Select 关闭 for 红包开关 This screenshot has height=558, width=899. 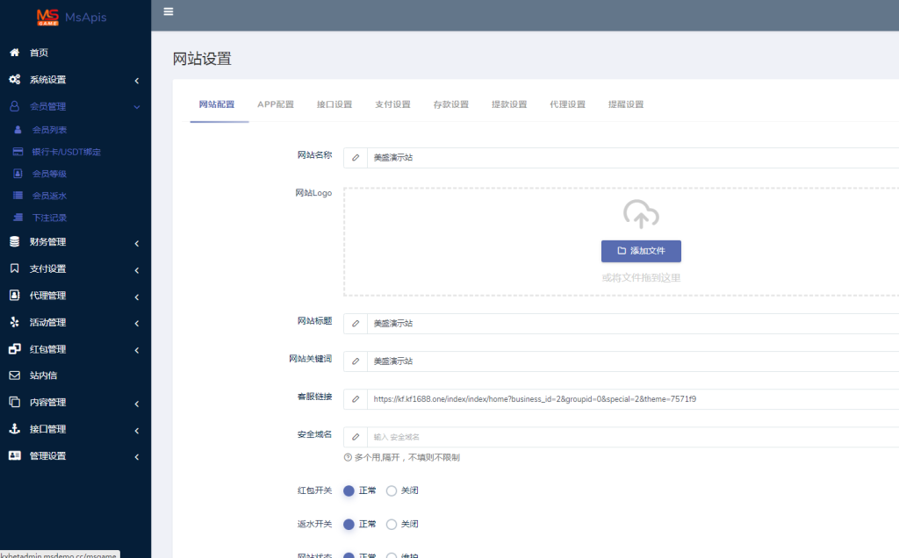[392, 491]
